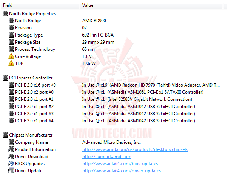
Task: Click the Driver Update icon
Action: (11, 171)
